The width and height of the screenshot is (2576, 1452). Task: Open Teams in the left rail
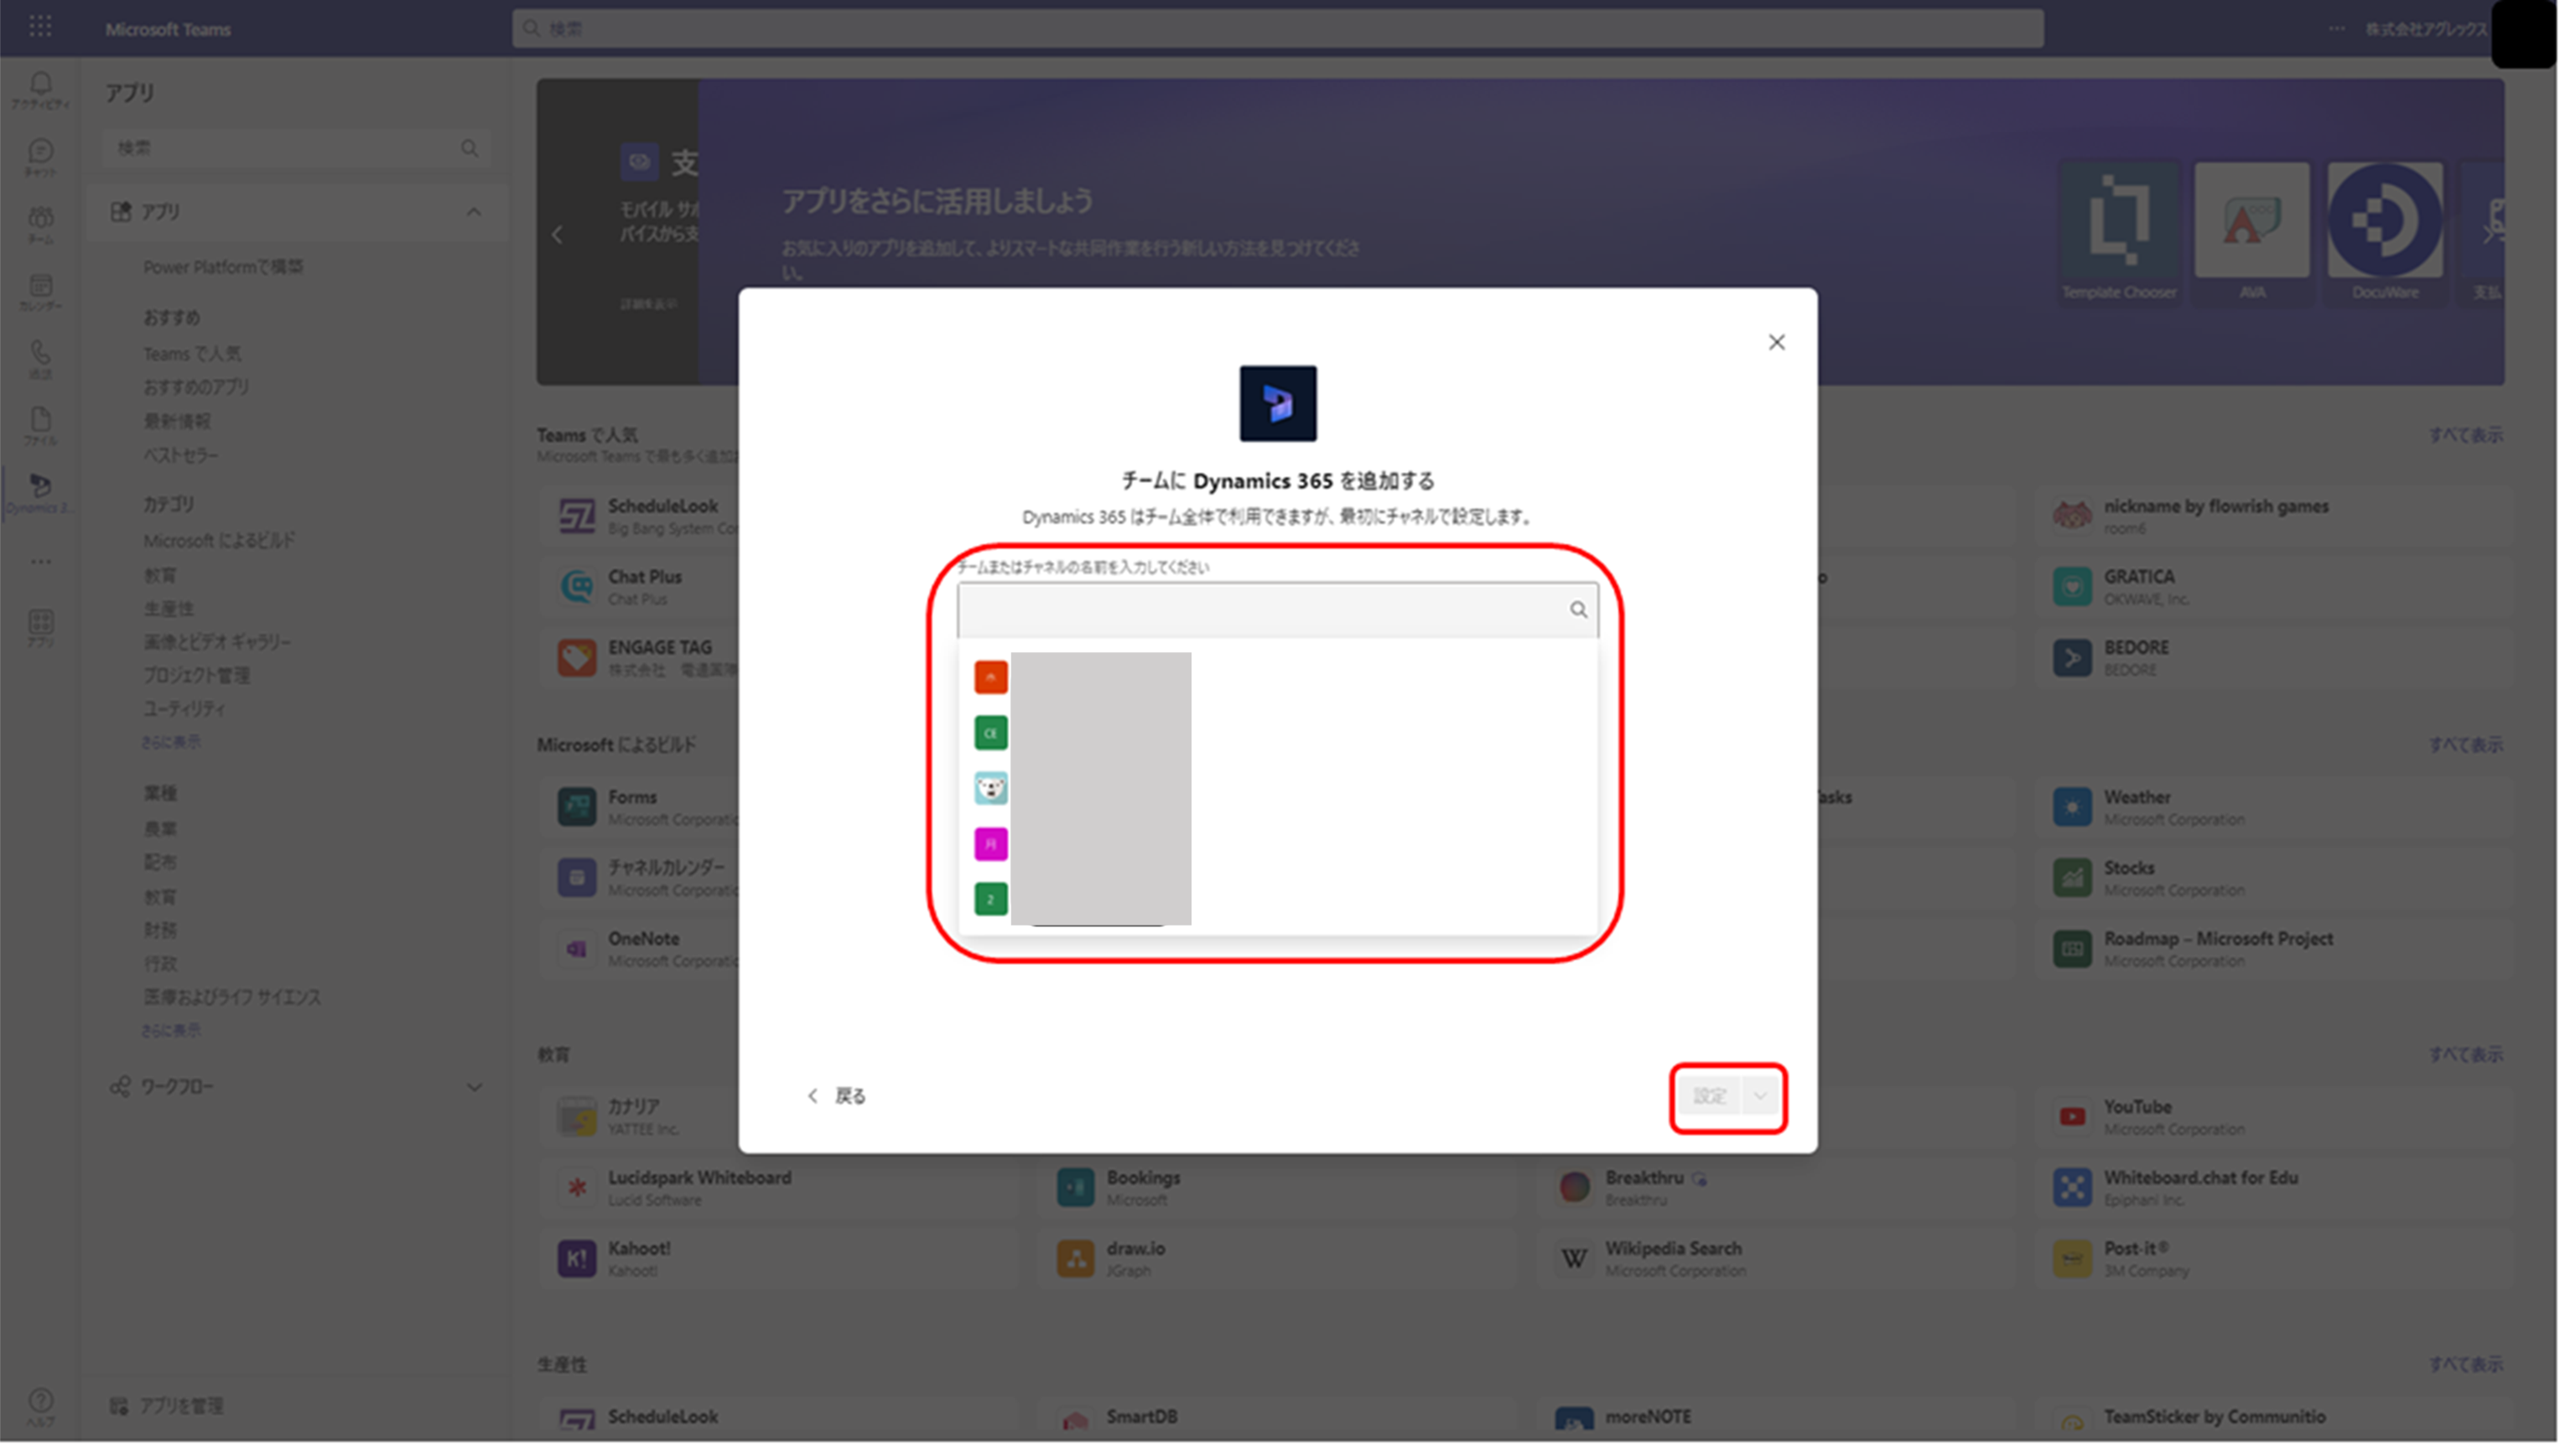click(41, 224)
